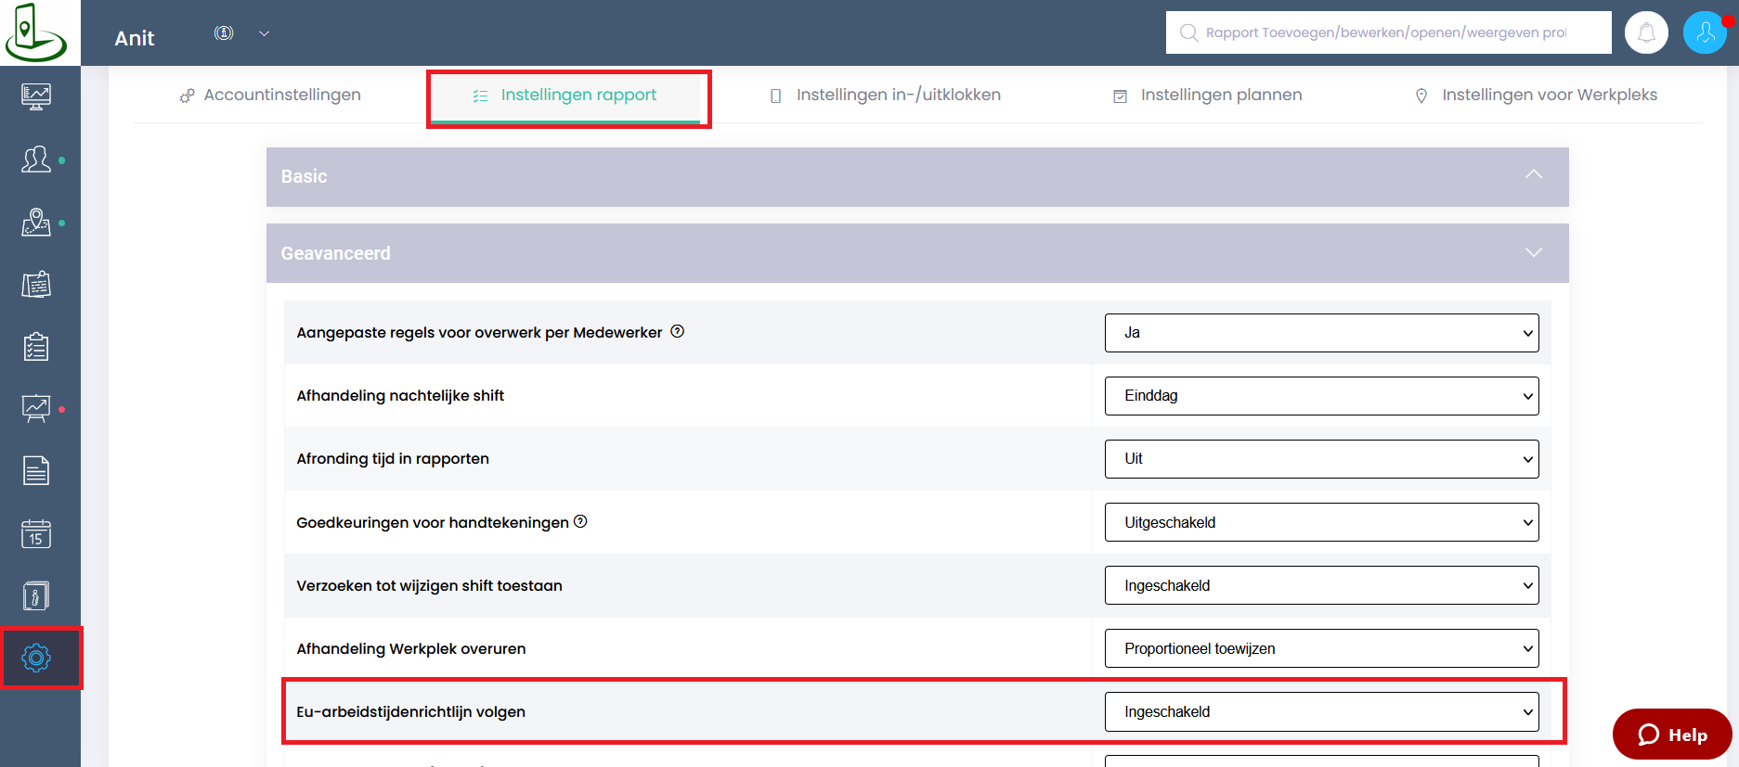Click the settings gear icon in sidebar
Screen dimensions: 1739x767
pos(36,658)
